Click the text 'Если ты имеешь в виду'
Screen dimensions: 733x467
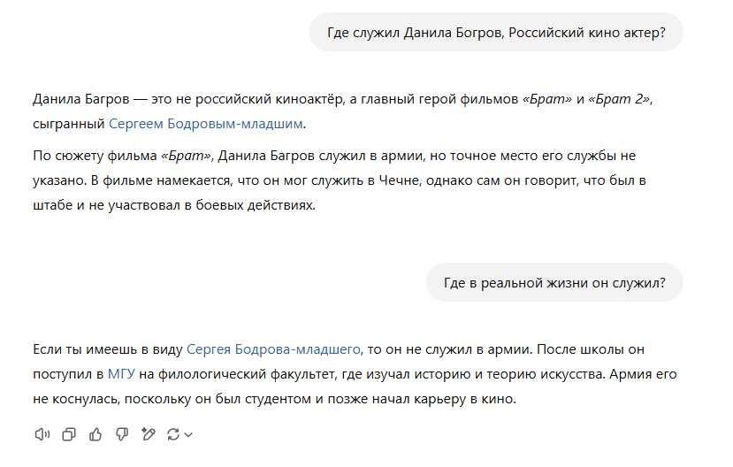coord(108,349)
